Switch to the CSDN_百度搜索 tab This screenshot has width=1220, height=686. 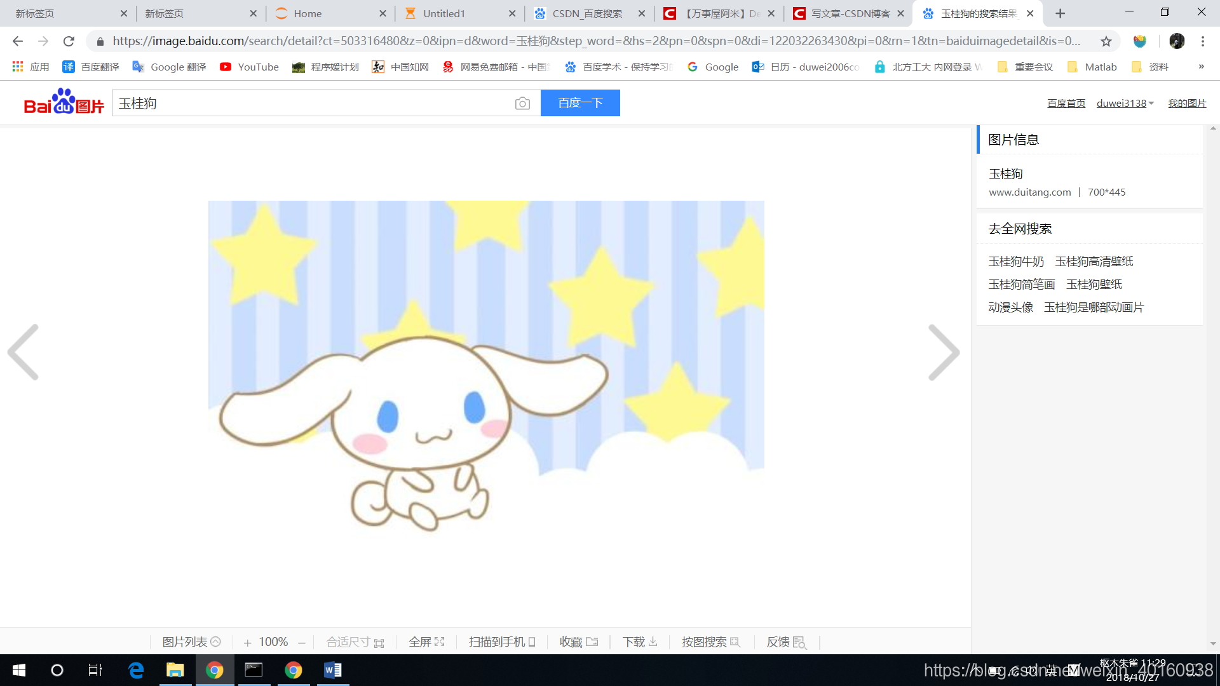coord(590,13)
